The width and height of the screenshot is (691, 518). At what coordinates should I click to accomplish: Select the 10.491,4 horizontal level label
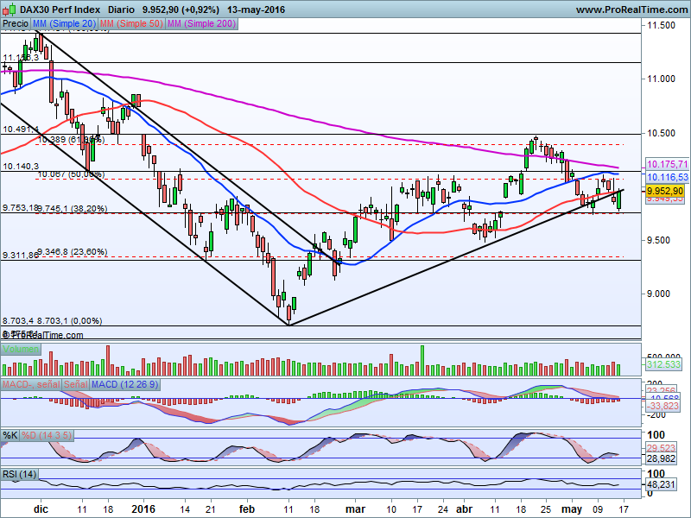(x=21, y=129)
